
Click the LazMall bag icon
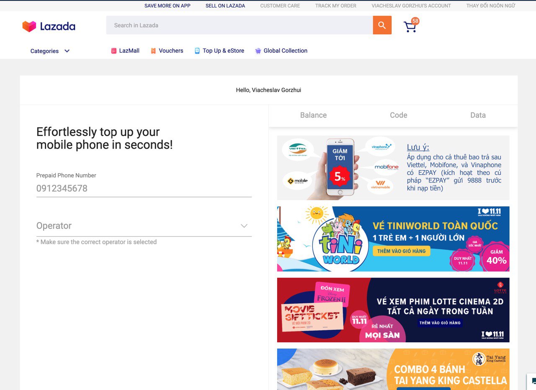pos(113,51)
